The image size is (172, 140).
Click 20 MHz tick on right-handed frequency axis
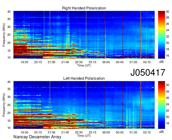(x=9, y=43)
